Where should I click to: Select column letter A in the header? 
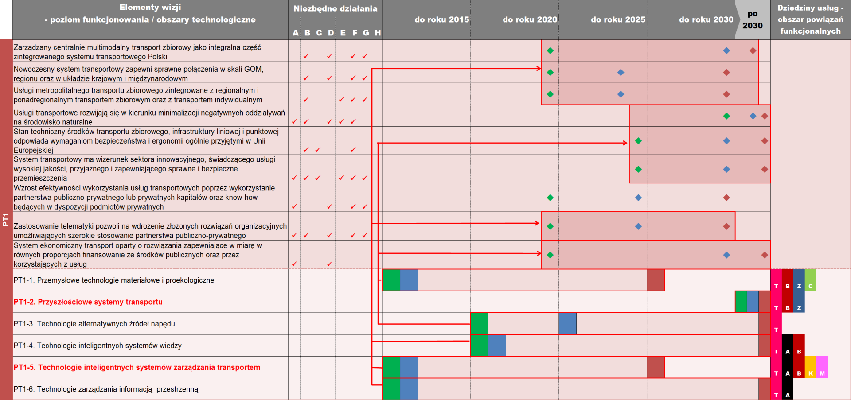[296, 33]
